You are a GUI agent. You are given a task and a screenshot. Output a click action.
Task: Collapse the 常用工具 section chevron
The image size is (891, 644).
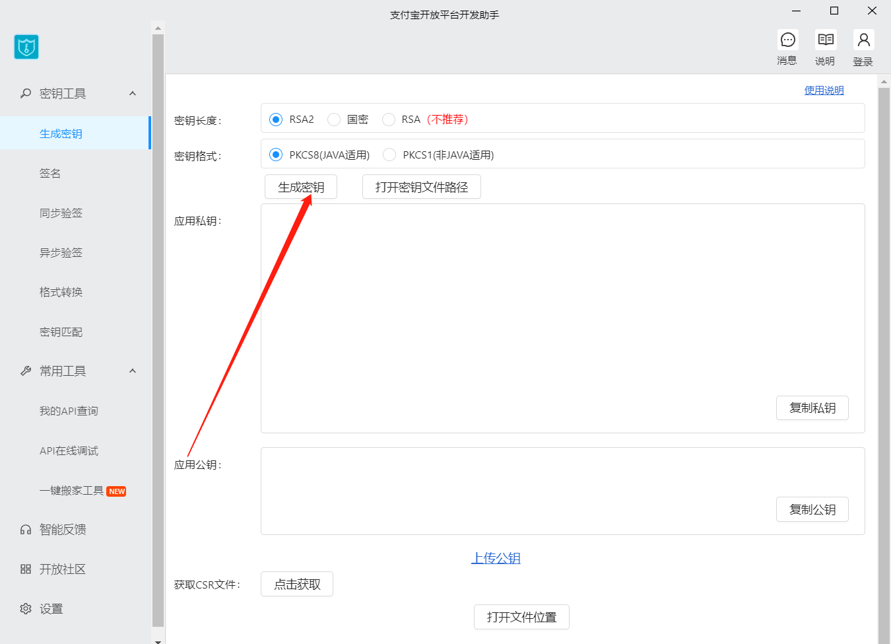coord(133,371)
